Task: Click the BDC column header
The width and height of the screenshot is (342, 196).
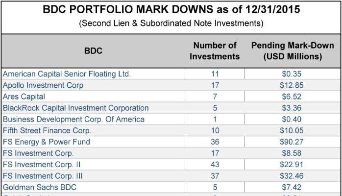Action: click(93, 50)
